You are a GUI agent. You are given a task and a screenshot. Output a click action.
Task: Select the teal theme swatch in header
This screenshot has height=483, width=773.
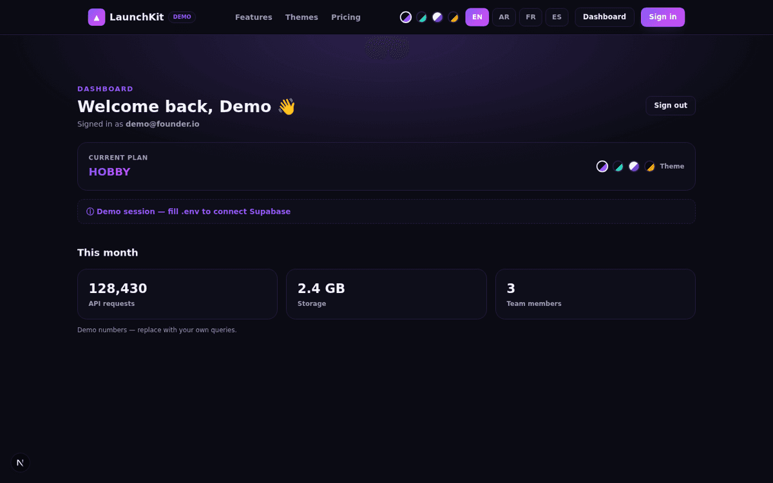[422, 17]
